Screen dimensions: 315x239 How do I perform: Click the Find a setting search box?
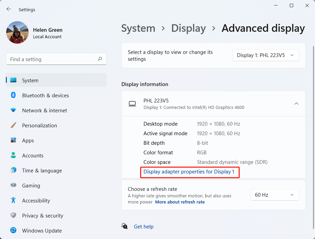[x=56, y=59]
